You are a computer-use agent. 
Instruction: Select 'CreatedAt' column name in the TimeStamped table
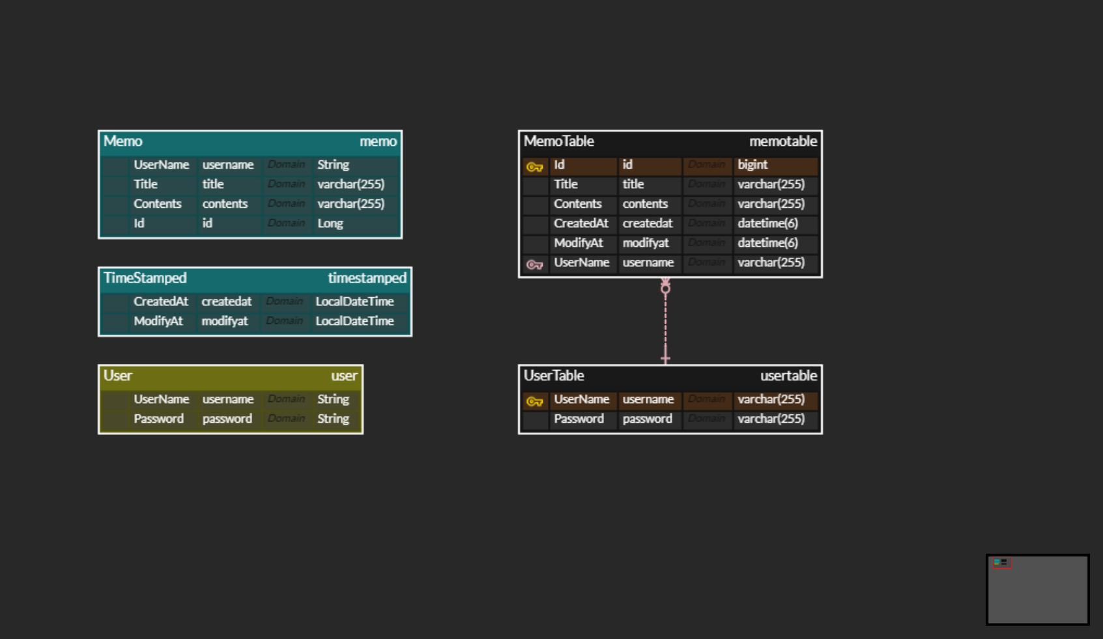click(x=161, y=302)
